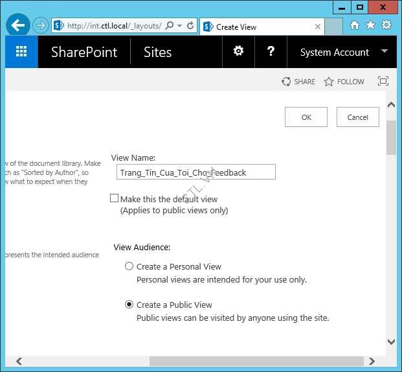Click the browser forward arrow button
Viewport: 402px width, 372px height.
coord(41,26)
